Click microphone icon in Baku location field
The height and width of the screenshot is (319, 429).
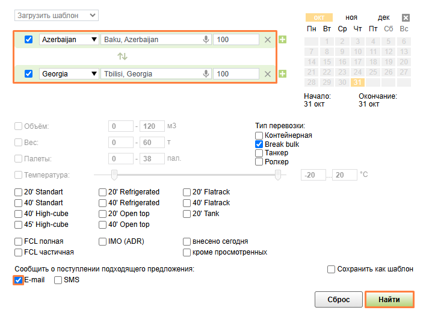(x=206, y=40)
